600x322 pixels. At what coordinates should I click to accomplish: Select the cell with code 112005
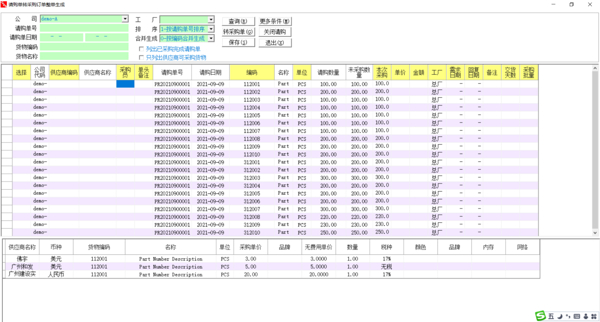coord(252,115)
